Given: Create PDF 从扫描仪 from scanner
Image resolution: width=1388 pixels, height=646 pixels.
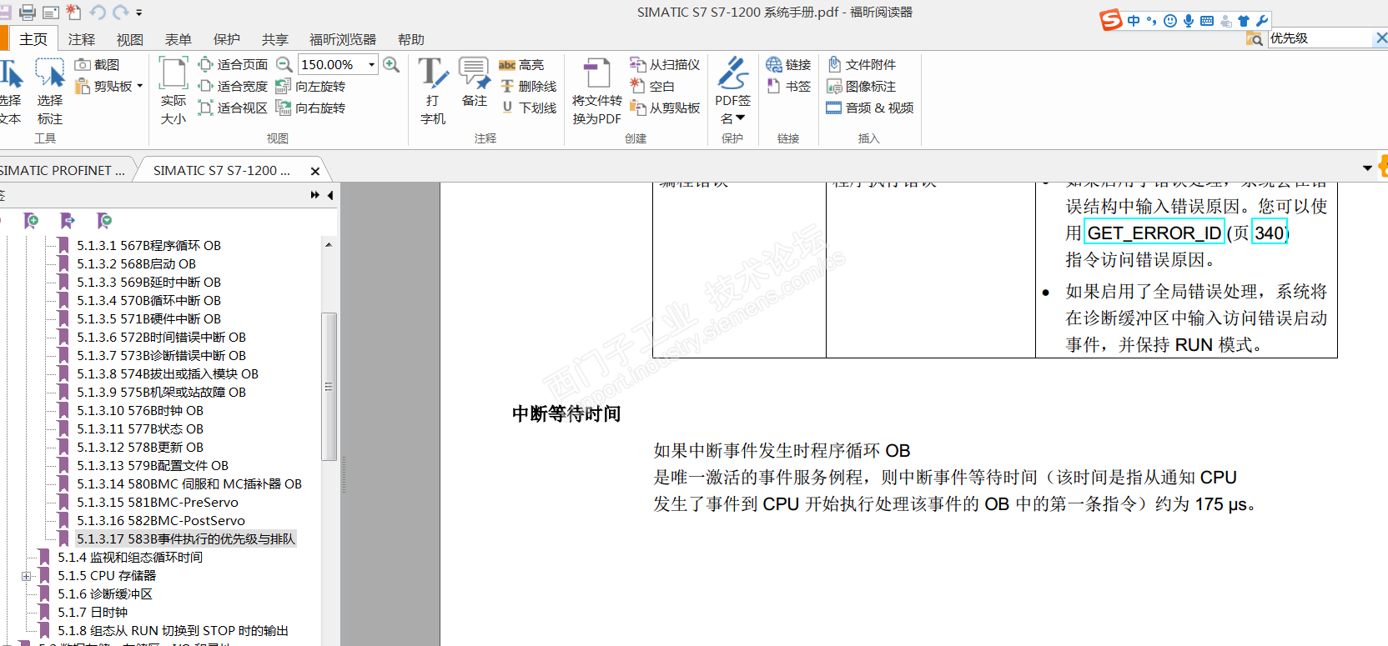Looking at the screenshot, I should click(x=665, y=64).
